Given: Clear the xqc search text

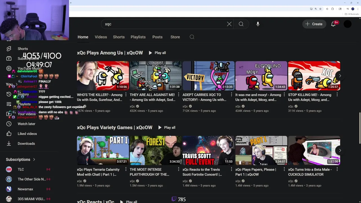Looking at the screenshot, I should coord(229,24).
